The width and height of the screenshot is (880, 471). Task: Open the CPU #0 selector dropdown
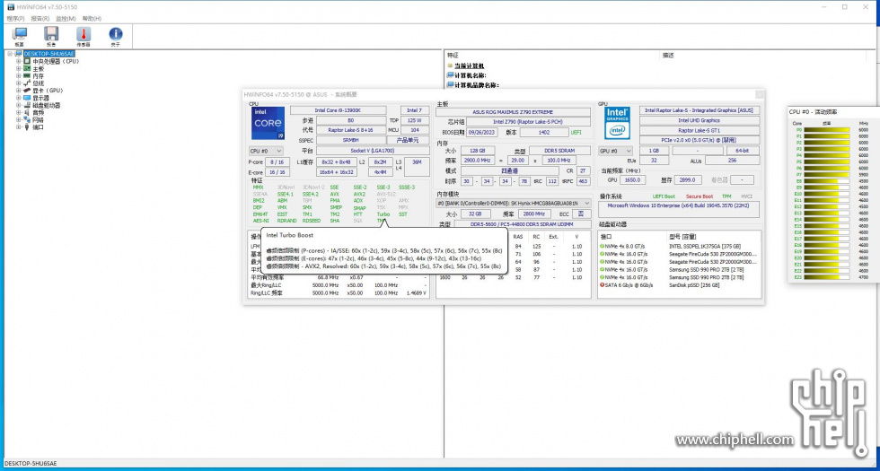266,151
